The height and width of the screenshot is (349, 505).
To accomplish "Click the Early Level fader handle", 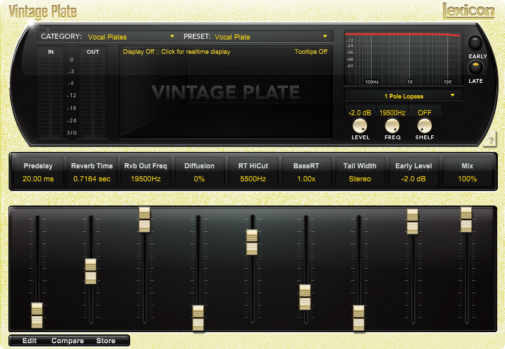I will click(x=412, y=221).
